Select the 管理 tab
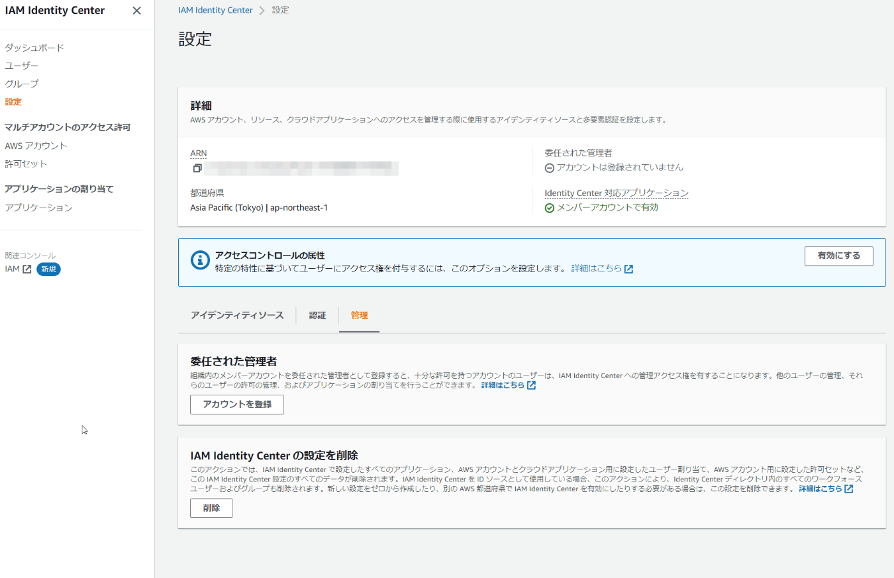 [x=359, y=316]
